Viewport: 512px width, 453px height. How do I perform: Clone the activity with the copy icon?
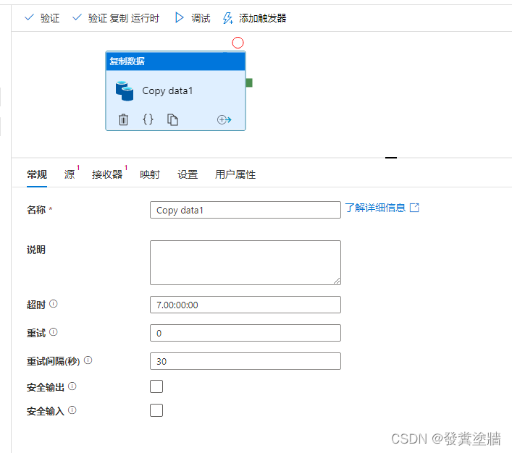pos(172,119)
